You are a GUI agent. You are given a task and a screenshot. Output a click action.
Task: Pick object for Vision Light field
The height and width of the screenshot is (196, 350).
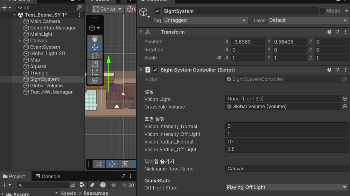coord(345,99)
